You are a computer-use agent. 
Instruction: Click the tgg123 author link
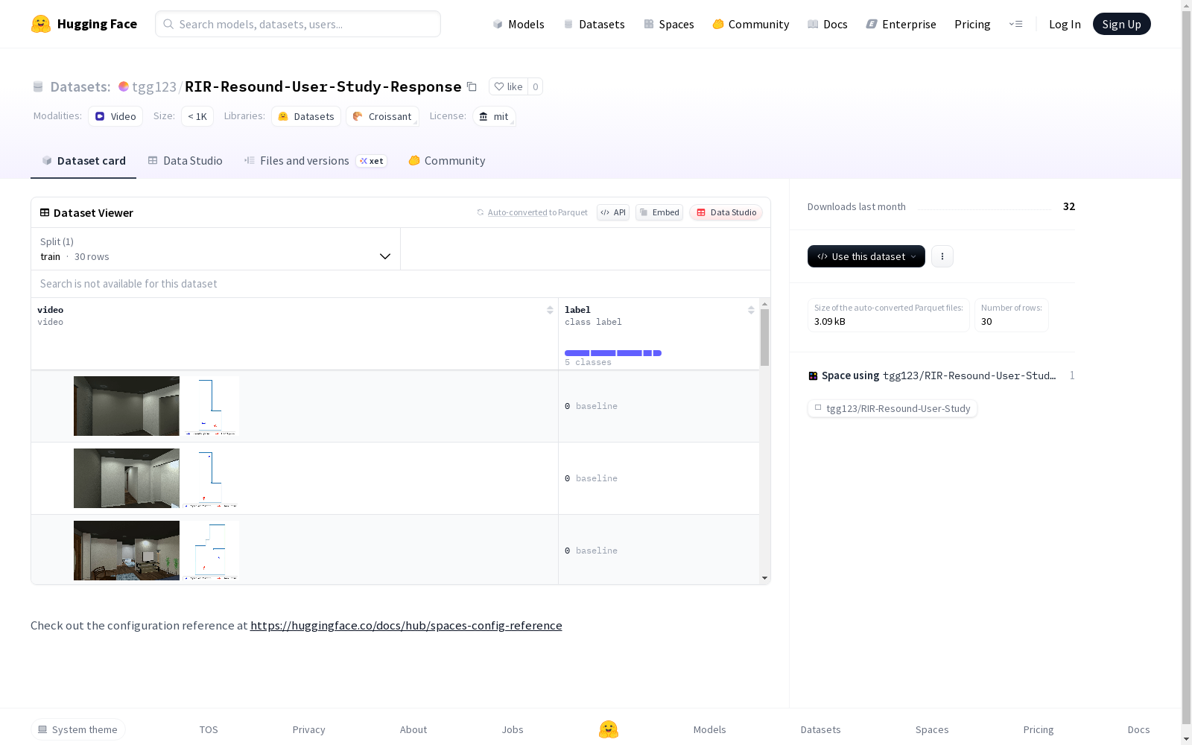pyautogui.click(x=154, y=86)
